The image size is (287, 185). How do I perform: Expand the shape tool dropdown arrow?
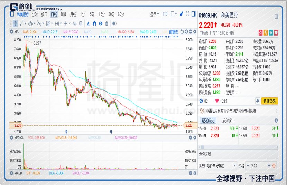tap(34, 23)
